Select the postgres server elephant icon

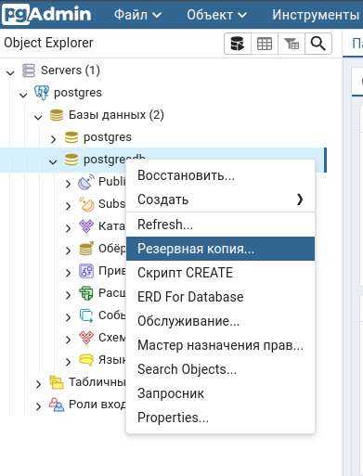click(x=42, y=93)
